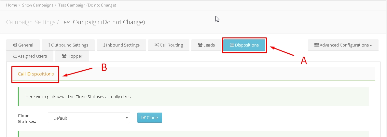
Task: Click the edit icon on Clone button
Action: tap(144, 118)
